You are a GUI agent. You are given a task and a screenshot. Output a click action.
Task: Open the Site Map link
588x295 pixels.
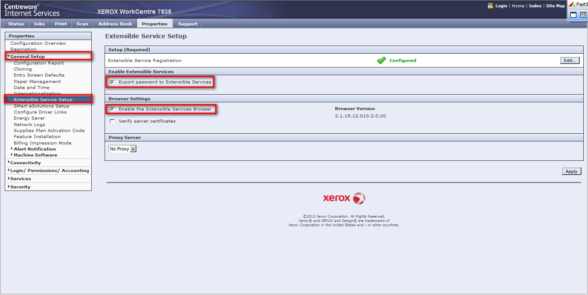pyautogui.click(x=555, y=6)
